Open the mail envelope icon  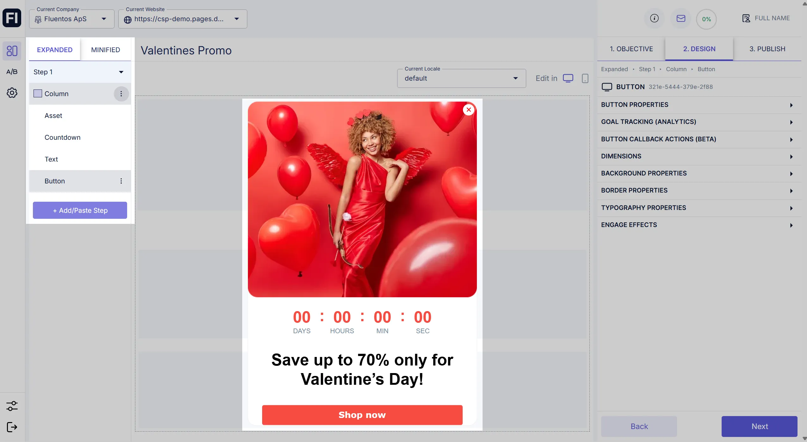(681, 18)
